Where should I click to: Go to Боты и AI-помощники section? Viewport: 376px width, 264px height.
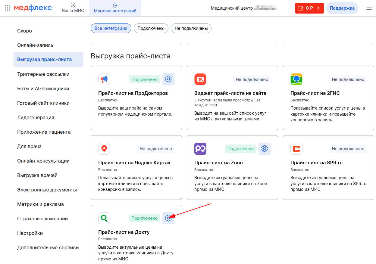(43, 89)
